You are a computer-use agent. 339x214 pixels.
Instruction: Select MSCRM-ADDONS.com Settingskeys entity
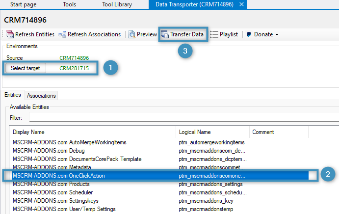[x=55, y=201]
